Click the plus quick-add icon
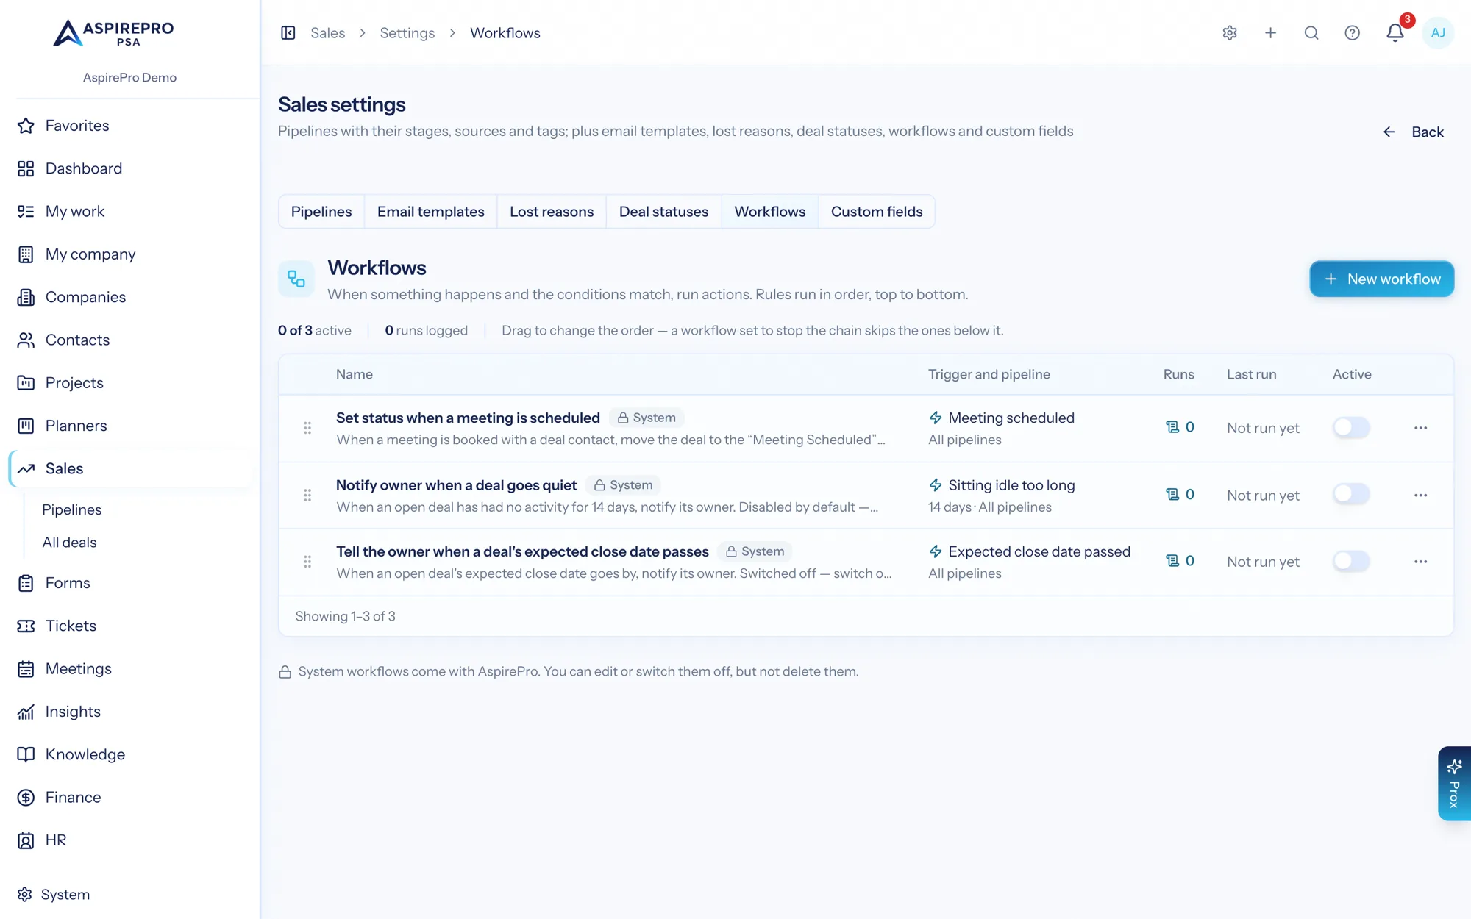This screenshot has height=919, width=1471. pyautogui.click(x=1270, y=33)
